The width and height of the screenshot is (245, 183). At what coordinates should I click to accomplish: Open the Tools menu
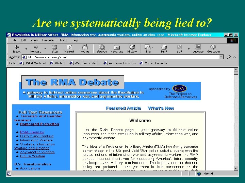click(x=63, y=40)
